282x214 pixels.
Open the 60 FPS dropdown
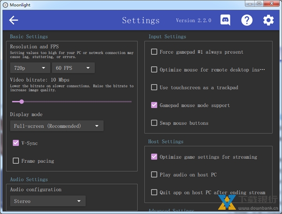pyautogui.click(x=72, y=68)
